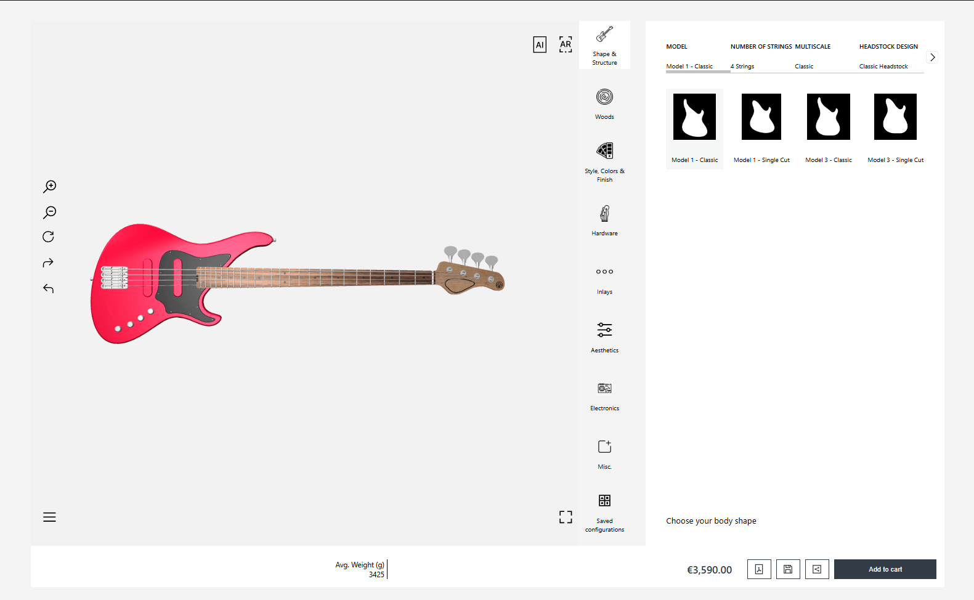
Task: Click the undo arrow icon
Action: (49, 288)
